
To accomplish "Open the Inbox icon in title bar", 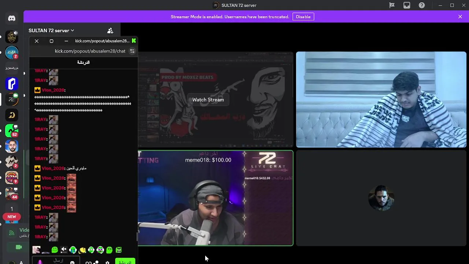I will click(407, 5).
